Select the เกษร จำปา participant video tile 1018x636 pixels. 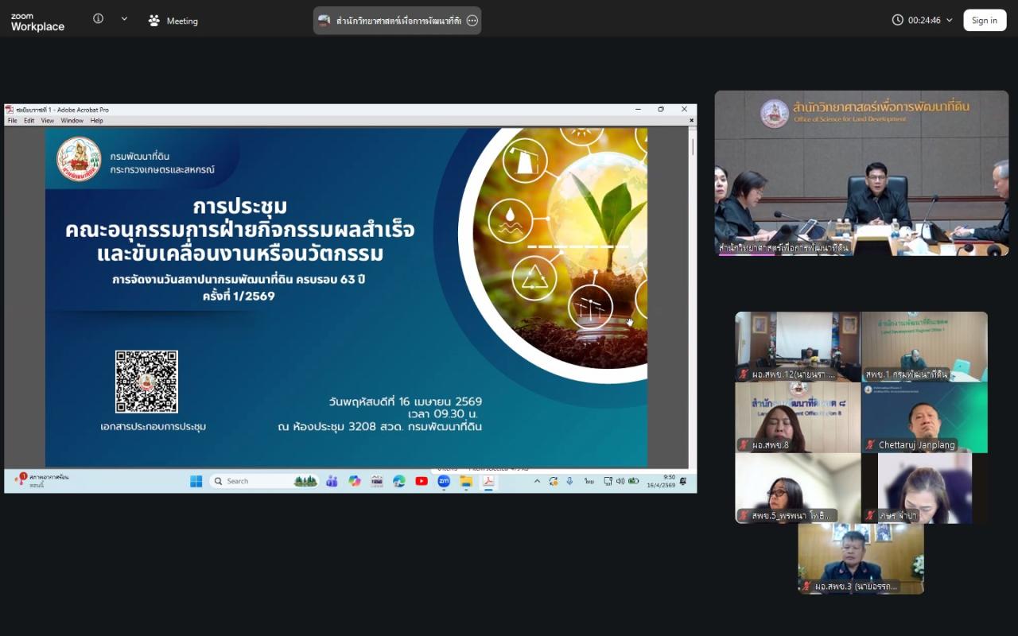click(924, 488)
